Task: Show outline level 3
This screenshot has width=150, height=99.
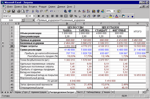Action: pyautogui.click(x=7, y=24)
